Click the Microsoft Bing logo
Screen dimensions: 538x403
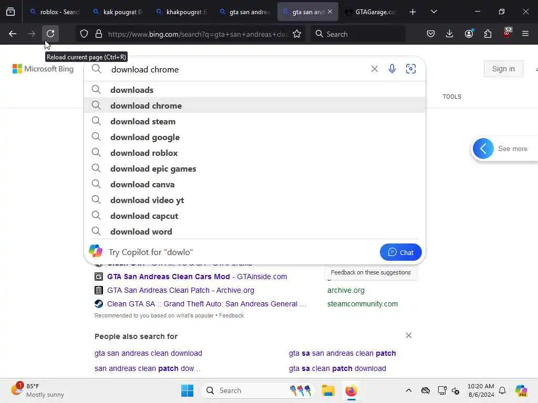(43, 69)
